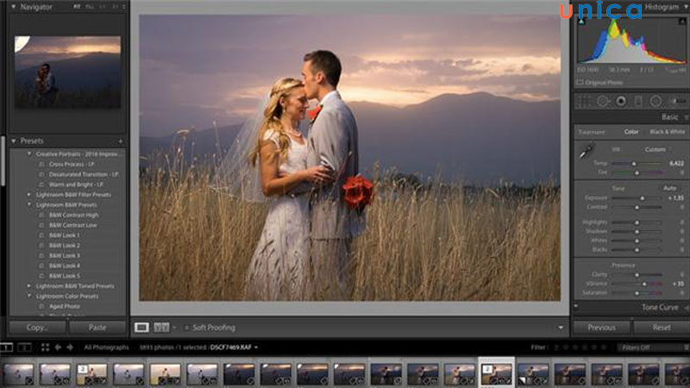Apply B&W Contrast High preset
Image resolution: width=690 pixels, height=388 pixels.
point(73,215)
